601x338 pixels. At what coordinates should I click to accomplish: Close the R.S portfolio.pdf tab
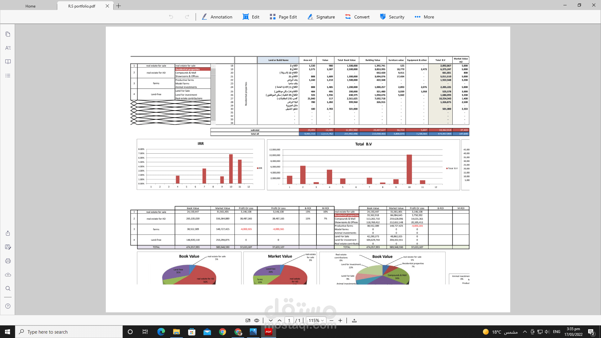pos(107,6)
